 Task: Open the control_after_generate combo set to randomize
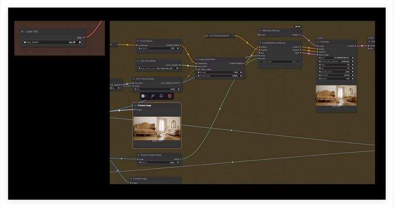point(336,61)
